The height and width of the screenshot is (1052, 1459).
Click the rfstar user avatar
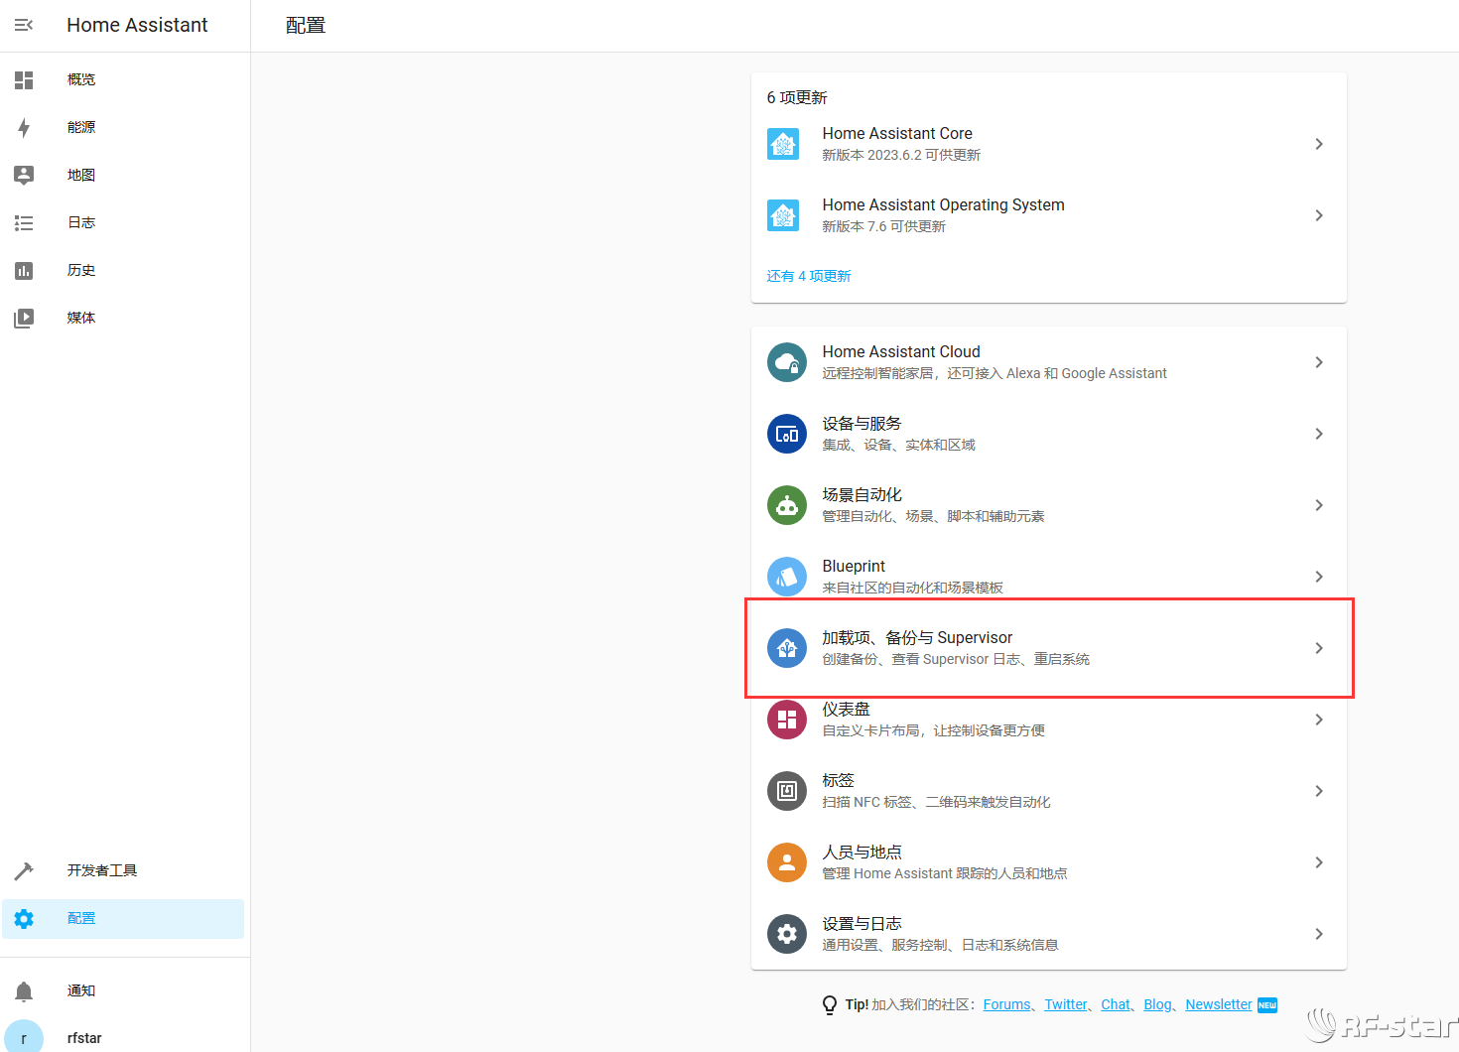point(24,1037)
